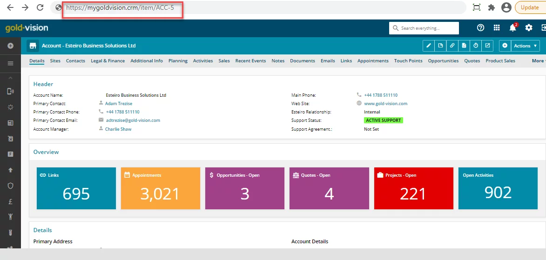546x260 pixels.
Task: Open the Additional Info tab
Action: pyautogui.click(x=147, y=60)
